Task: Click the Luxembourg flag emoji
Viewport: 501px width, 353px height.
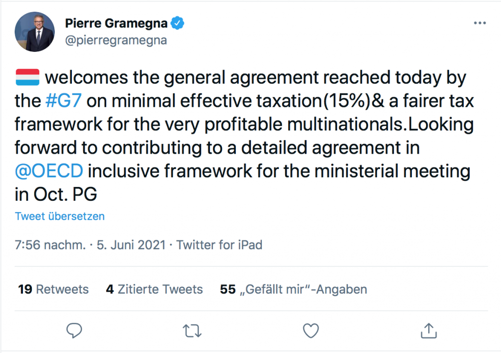Action: point(27,77)
